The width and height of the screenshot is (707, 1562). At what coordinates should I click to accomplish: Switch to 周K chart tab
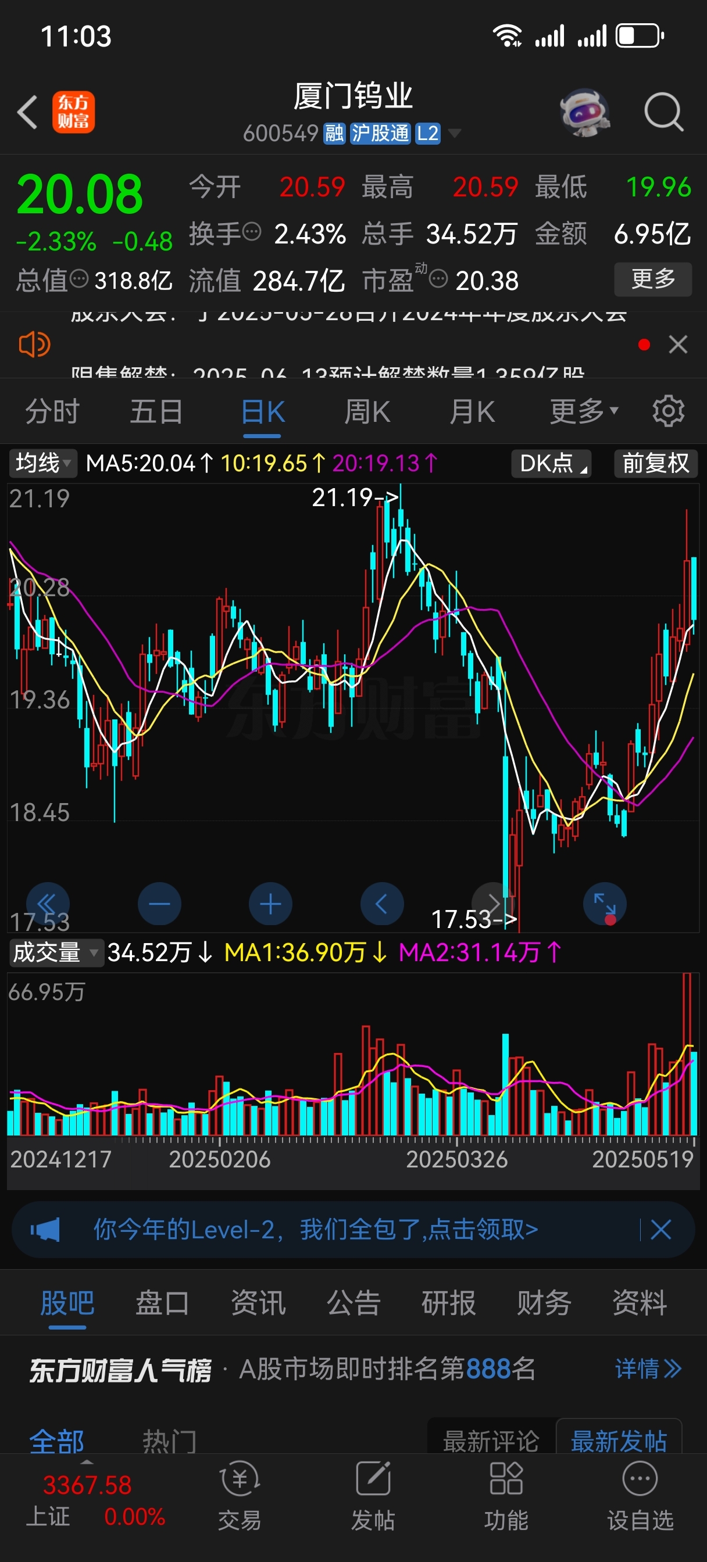pyautogui.click(x=367, y=412)
